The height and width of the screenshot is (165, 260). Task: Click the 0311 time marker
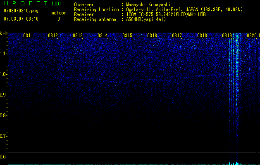[x=28, y=35]
